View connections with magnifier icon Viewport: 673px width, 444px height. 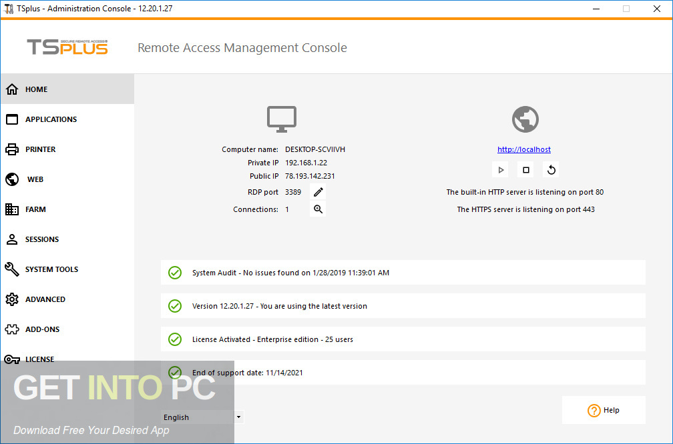[318, 209]
